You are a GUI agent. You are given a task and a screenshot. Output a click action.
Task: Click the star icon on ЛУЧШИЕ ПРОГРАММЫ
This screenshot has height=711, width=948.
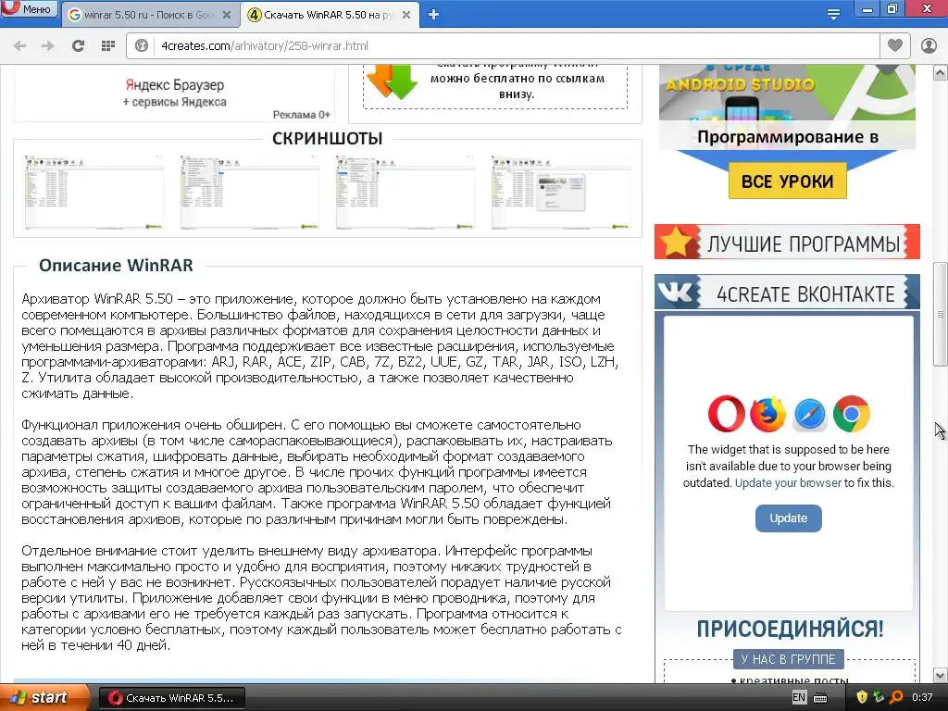(x=675, y=242)
